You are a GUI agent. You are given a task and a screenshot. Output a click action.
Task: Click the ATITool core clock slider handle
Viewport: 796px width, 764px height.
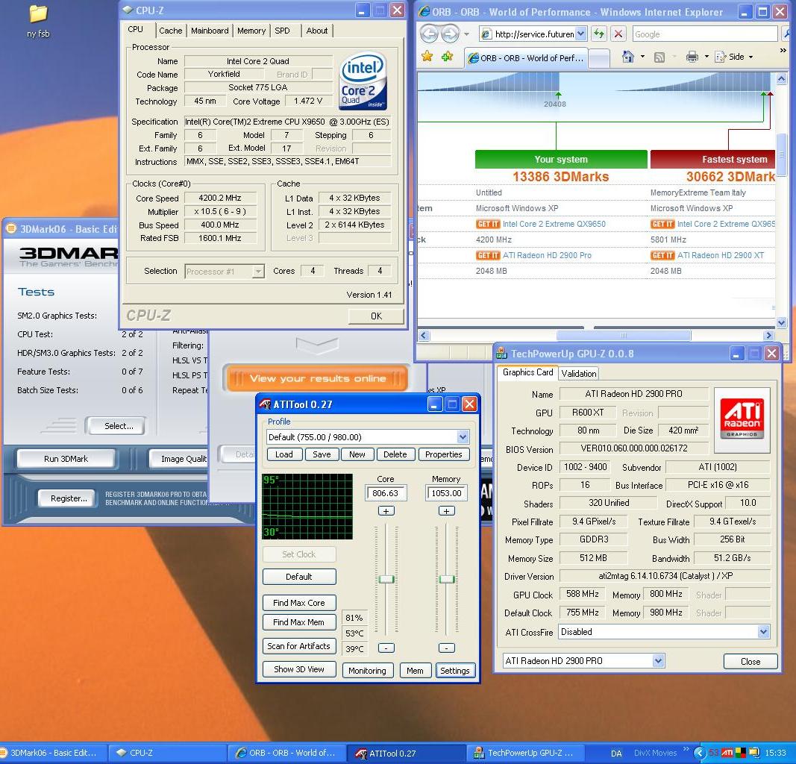click(386, 579)
